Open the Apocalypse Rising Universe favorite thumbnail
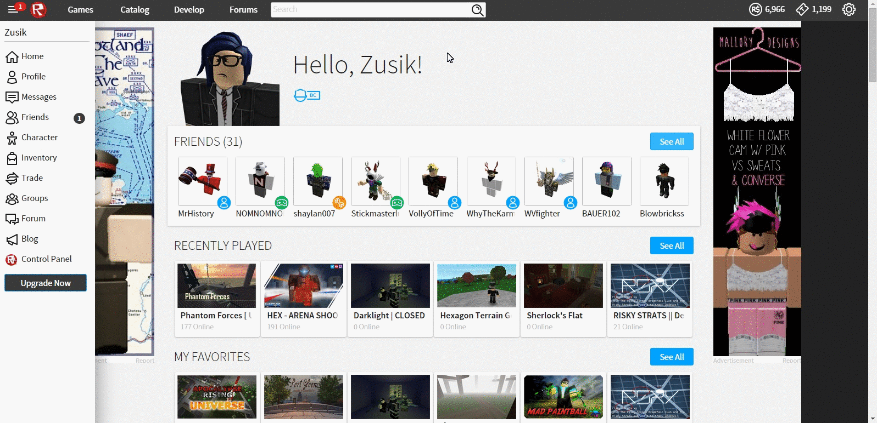The image size is (877, 423). pos(217,397)
